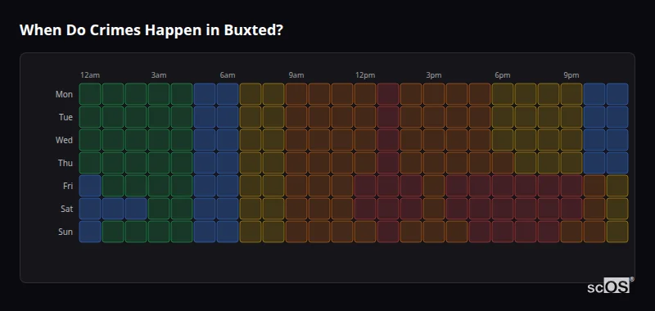Click the Sunday 9pm orange cell
Viewport: 655px width, 311px height.
(571, 232)
